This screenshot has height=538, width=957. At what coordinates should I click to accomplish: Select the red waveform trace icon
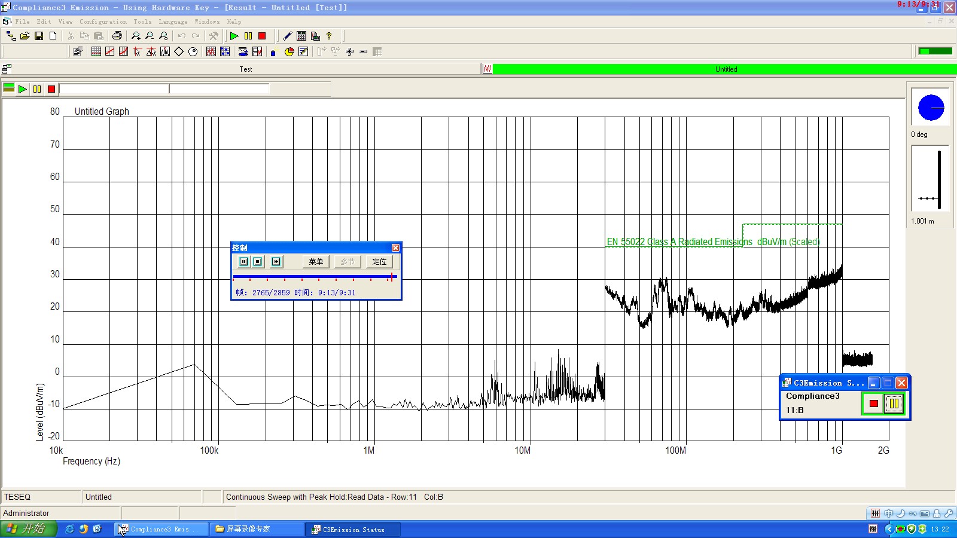point(211,52)
